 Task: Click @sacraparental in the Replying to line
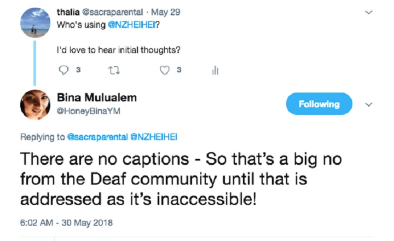[96, 137]
